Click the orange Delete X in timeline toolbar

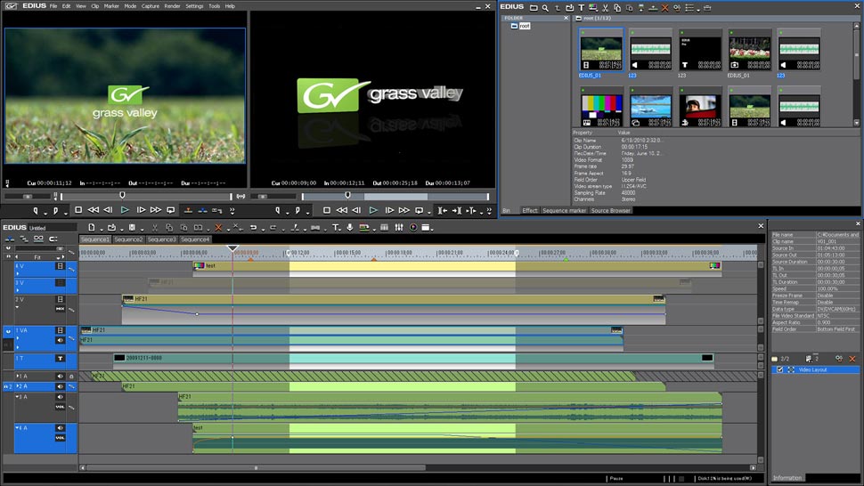[218, 227]
